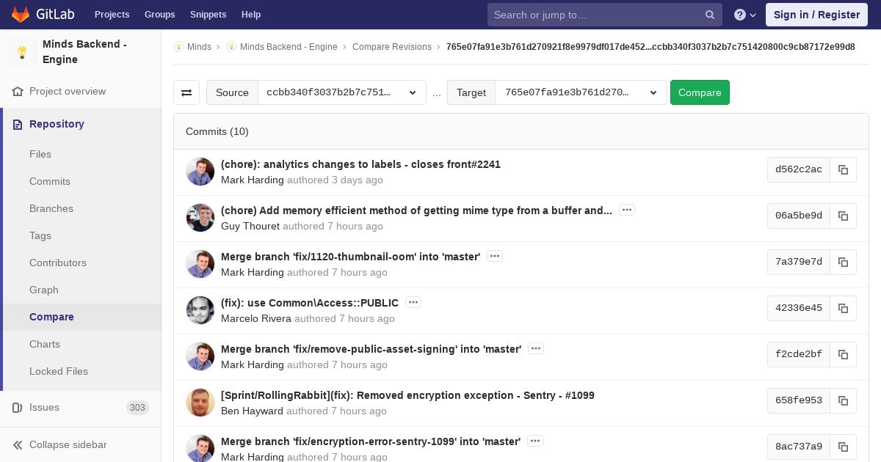Copy commit SHA 42336e45
The height and width of the screenshot is (462, 881).
click(843, 308)
